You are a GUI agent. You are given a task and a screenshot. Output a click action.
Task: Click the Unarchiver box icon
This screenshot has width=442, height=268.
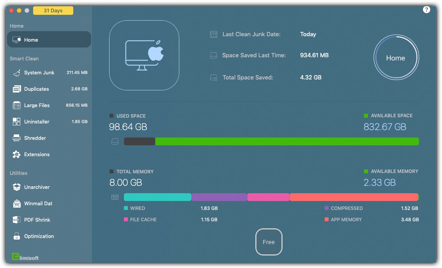[17, 187]
